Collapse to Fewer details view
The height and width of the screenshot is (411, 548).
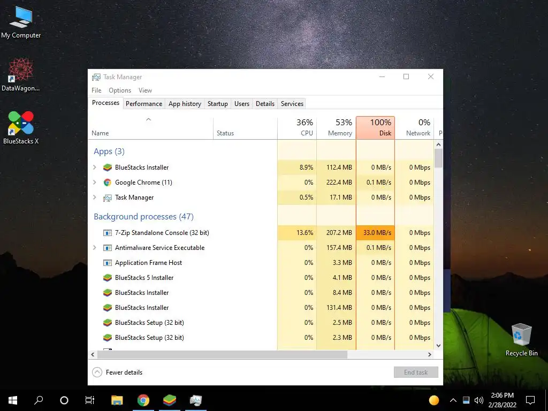click(117, 372)
